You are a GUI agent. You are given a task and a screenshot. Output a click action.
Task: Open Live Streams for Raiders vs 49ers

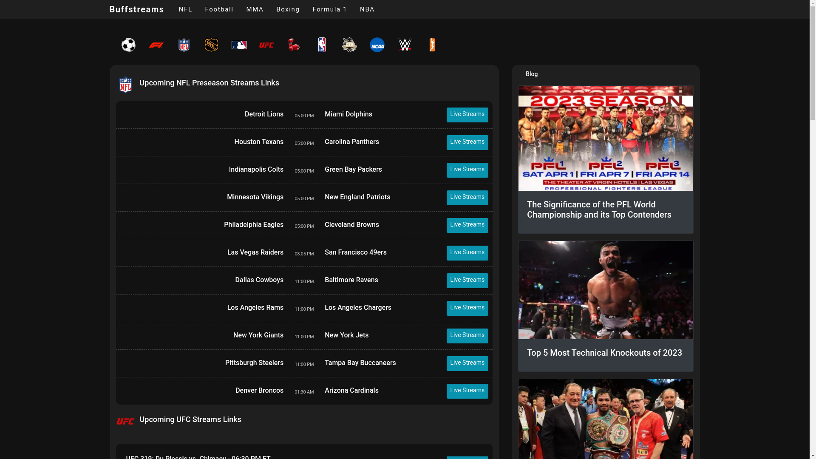[x=467, y=253]
